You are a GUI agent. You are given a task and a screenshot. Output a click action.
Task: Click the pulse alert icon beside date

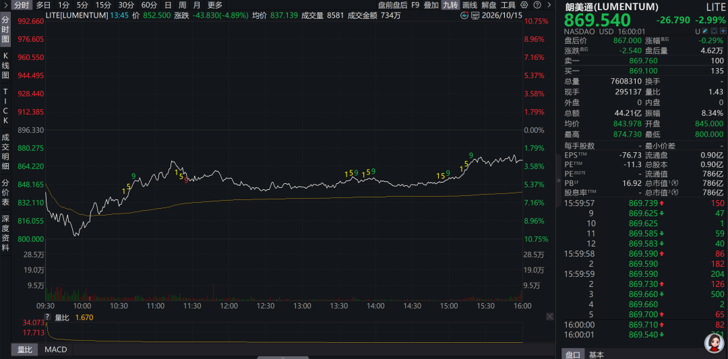point(464,15)
